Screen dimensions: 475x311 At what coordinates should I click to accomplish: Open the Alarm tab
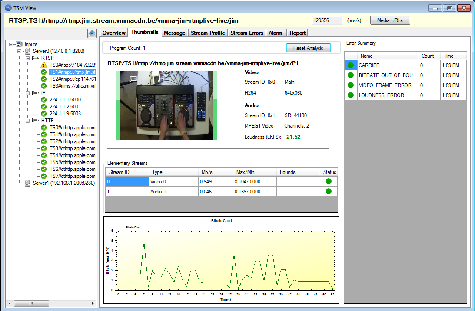click(x=275, y=33)
